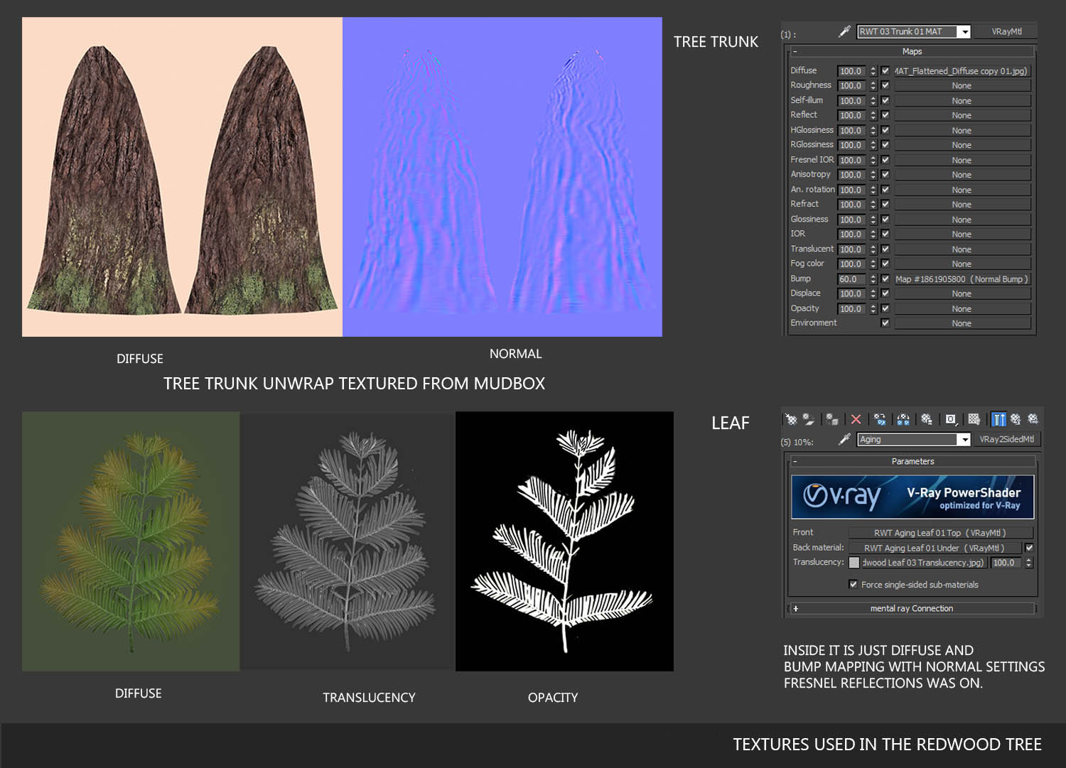Image resolution: width=1066 pixels, height=768 pixels.
Task: Toggle Force single-sided sub-materials checkbox
Action: pyautogui.click(x=853, y=585)
